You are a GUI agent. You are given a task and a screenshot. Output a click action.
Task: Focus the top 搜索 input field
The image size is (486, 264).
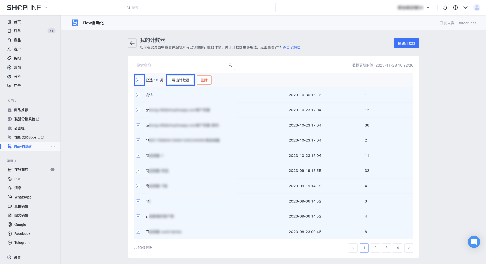[x=199, y=8]
